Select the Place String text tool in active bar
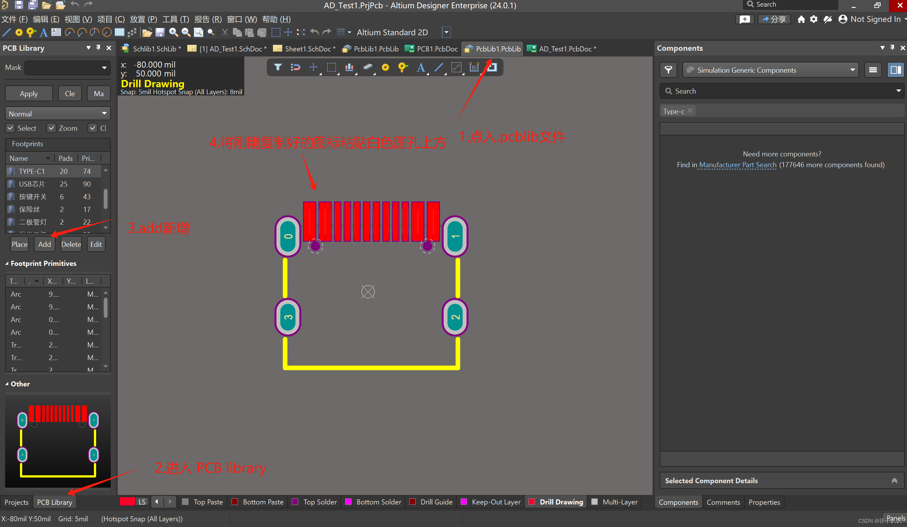The image size is (907, 527). point(420,67)
